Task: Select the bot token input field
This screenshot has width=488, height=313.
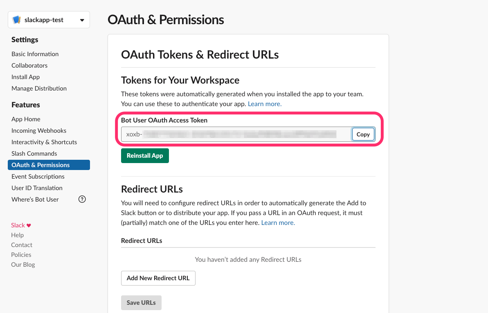Action: 236,134
